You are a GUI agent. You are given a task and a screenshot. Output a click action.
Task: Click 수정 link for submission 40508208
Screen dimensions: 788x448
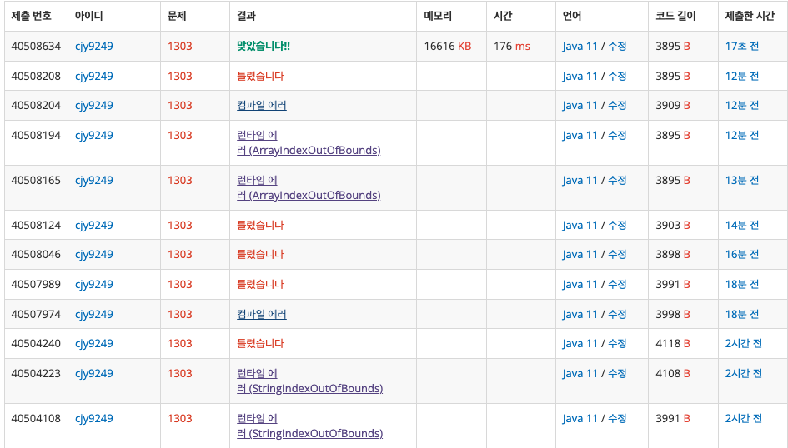[x=617, y=77]
